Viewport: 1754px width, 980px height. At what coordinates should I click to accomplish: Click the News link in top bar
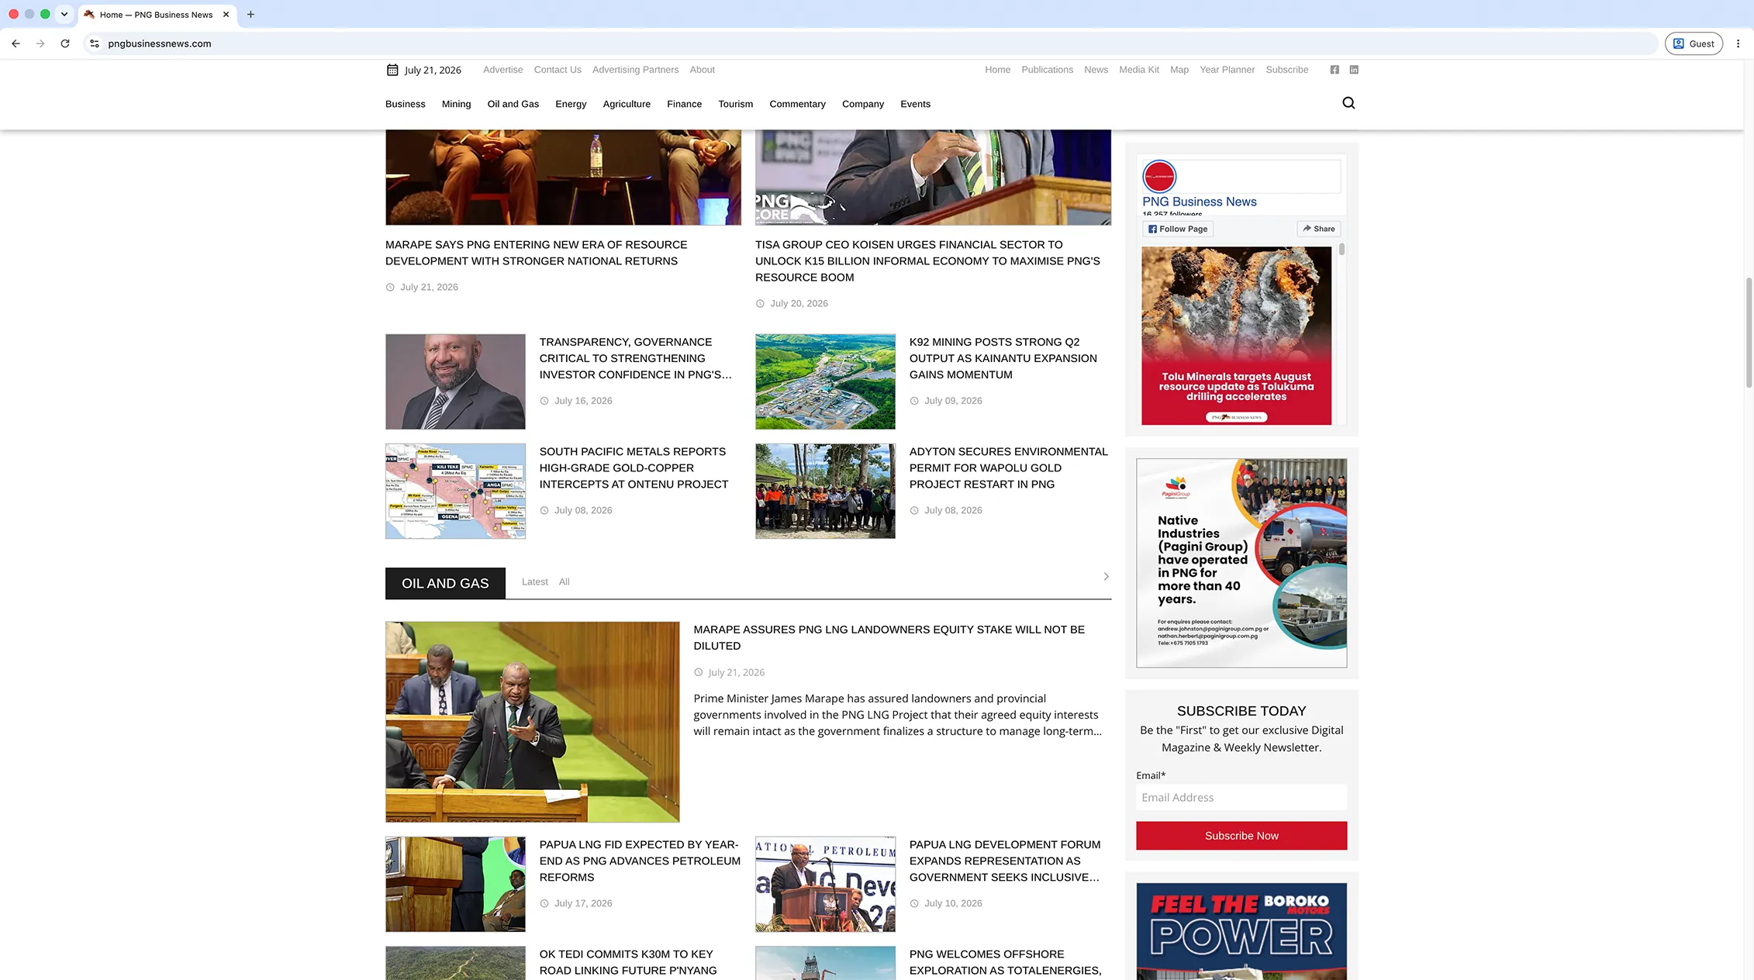(x=1096, y=70)
